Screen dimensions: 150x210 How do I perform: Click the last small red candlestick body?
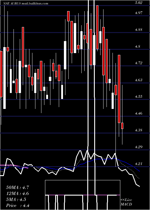pos(122,126)
